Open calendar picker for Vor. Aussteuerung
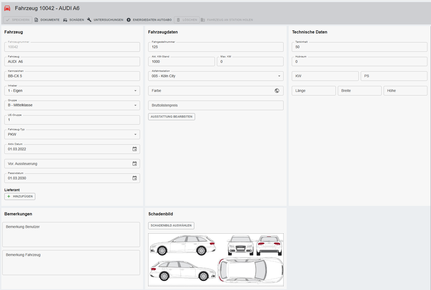Screen dimensions: 431x290 (x=135, y=164)
